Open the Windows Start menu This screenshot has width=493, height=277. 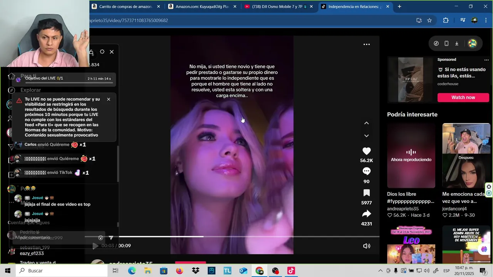(8, 270)
